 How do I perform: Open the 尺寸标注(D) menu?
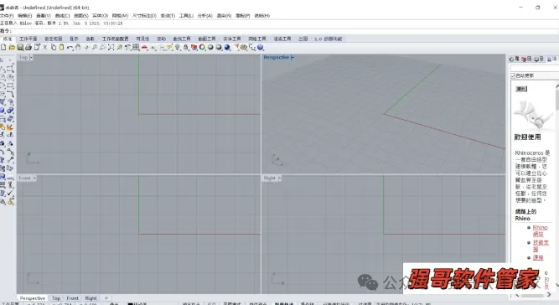pyautogui.click(x=144, y=16)
